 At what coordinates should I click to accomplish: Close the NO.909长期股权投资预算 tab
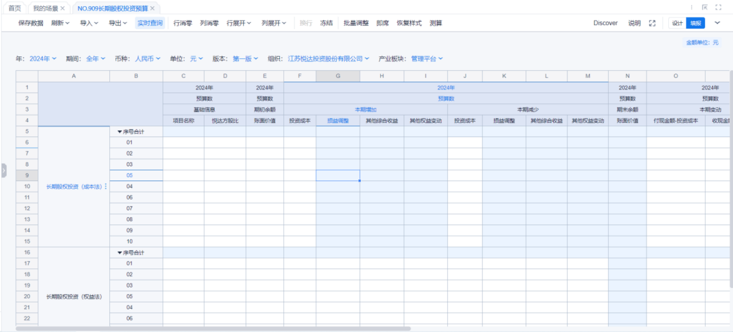coord(153,8)
